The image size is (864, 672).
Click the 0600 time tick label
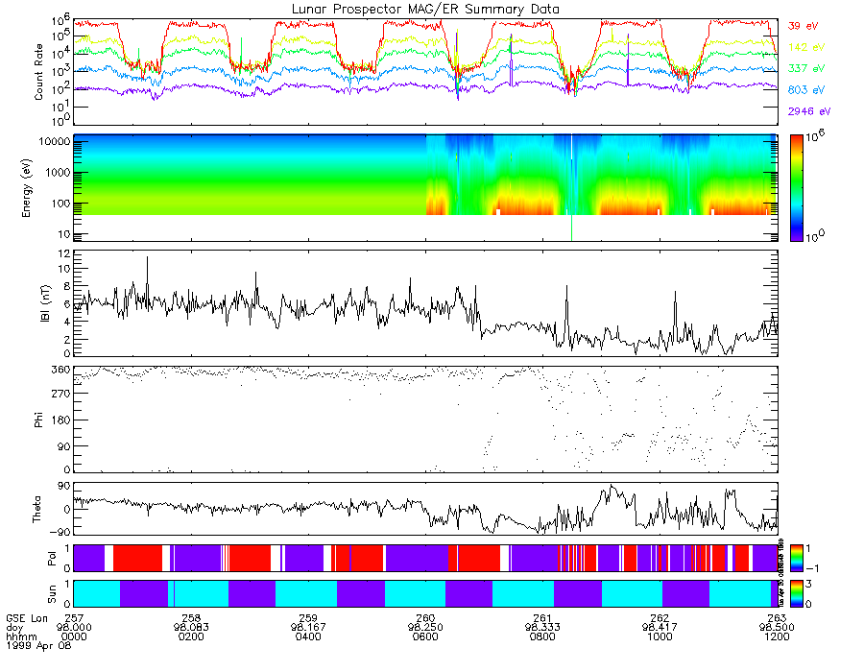point(425,636)
